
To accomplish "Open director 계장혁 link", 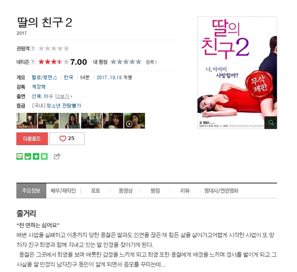I will 39,87.
